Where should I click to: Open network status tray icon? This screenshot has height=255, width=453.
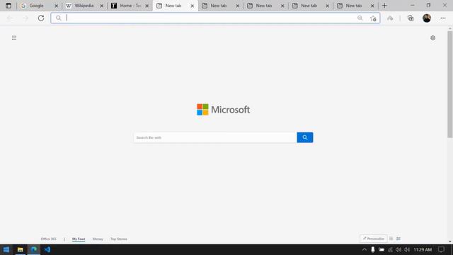click(x=390, y=249)
